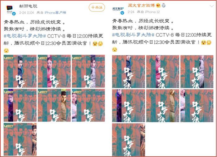Open the 阅文官方微博 username link
The image size is (217, 157).
click(141, 5)
